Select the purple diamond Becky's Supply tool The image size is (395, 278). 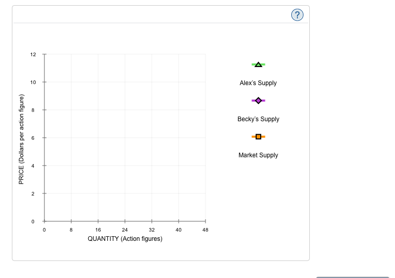coord(258,101)
